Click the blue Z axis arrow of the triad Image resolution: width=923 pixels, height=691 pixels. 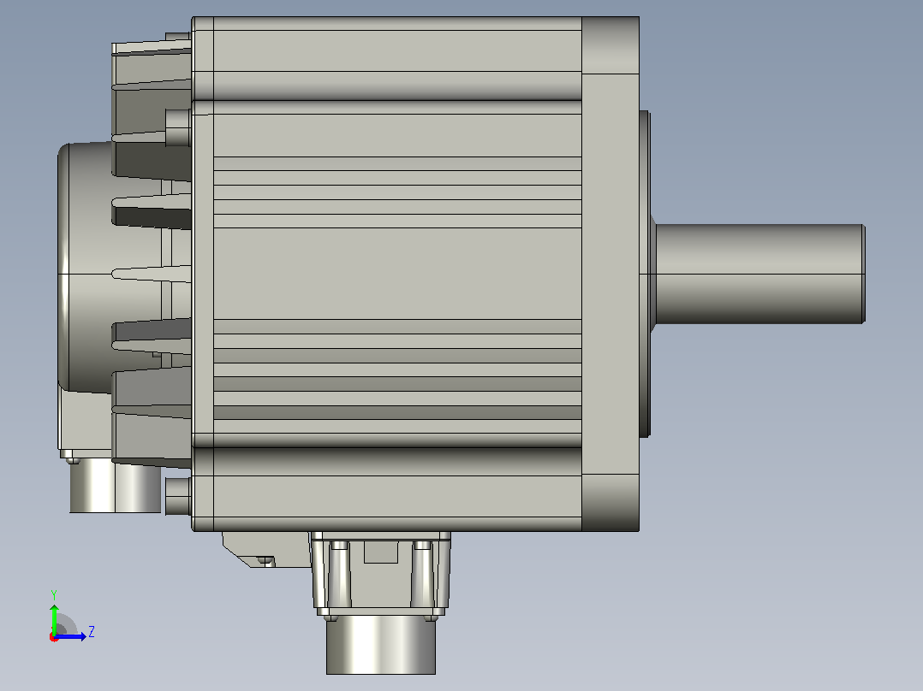70,636
